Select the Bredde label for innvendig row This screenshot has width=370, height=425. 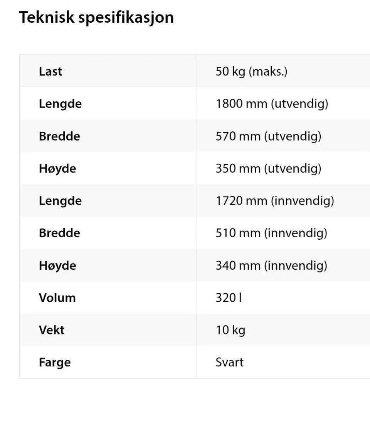click(59, 233)
